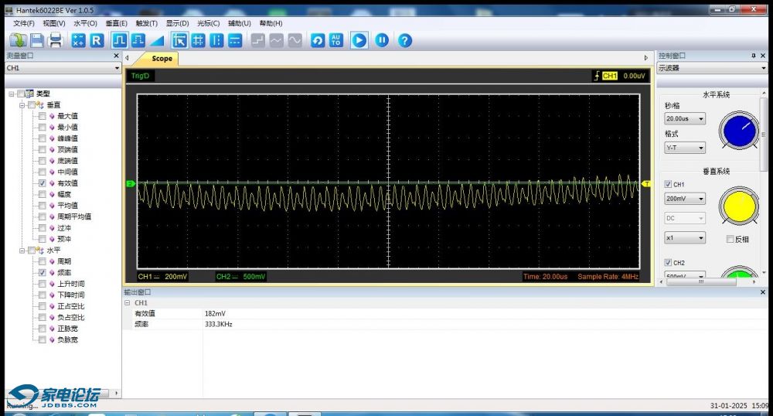The width and height of the screenshot is (773, 416).
Task: Select the cross cursor grid icon
Action: (x=198, y=40)
